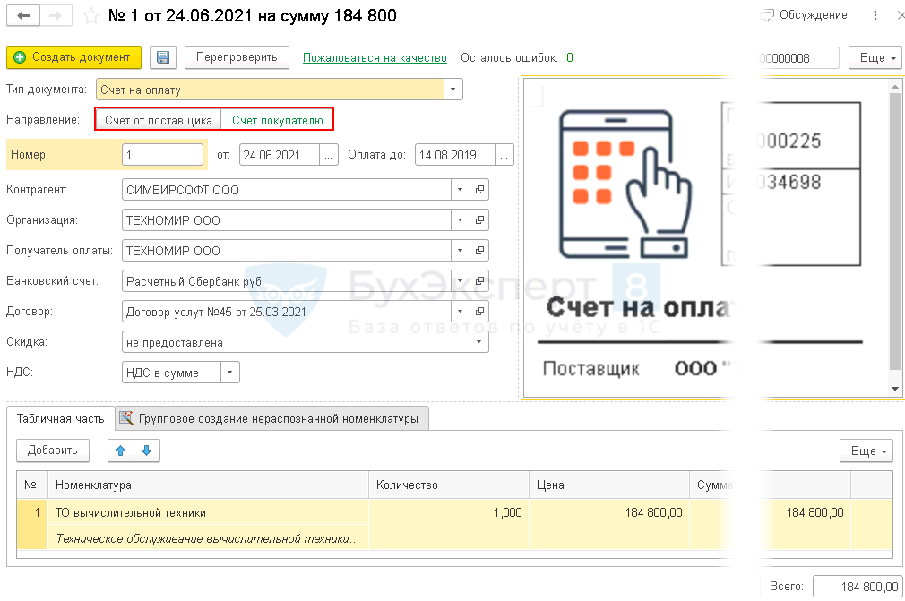Expand the Организация dropdown list
905x601 pixels.
click(x=460, y=219)
